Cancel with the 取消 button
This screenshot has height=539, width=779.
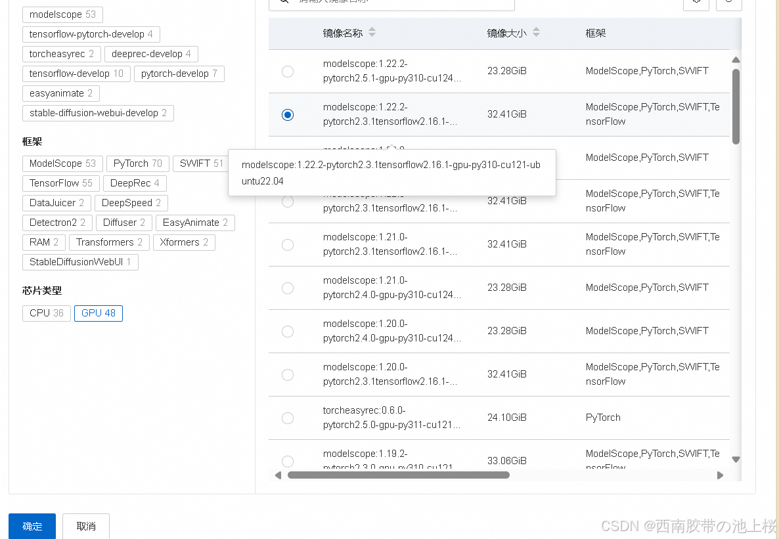[86, 526]
